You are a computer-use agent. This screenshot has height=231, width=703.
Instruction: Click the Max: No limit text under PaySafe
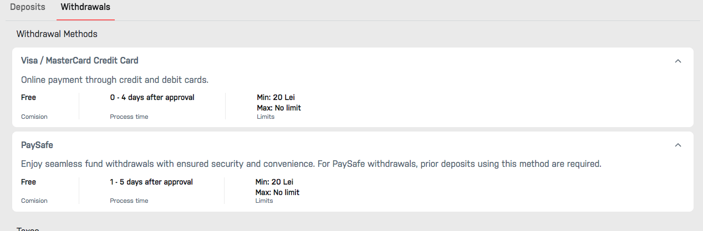(x=277, y=192)
